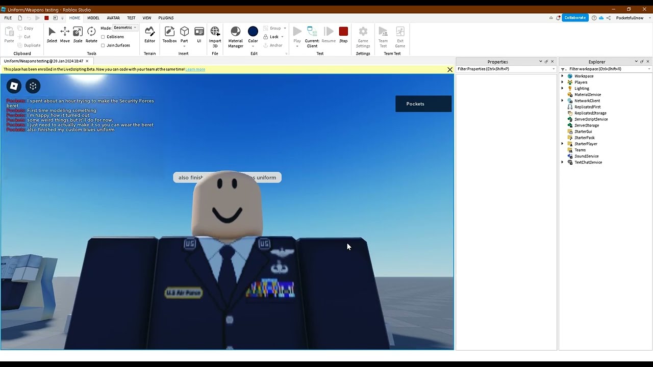Open the Lock dropdown arrow

point(282,37)
